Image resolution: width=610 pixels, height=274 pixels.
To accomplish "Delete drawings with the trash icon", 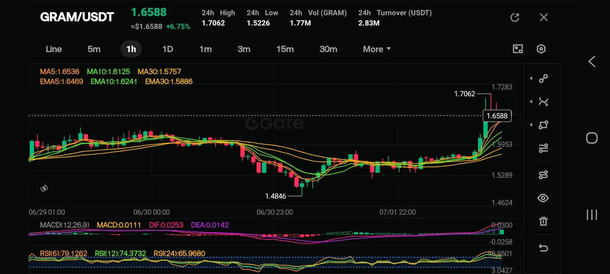I will (x=543, y=221).
